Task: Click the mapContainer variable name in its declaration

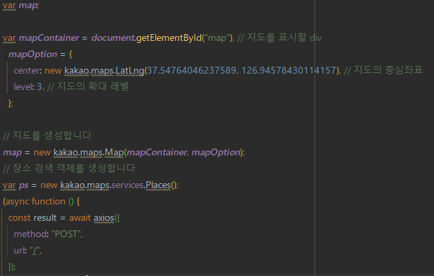Action: click(x=49, y=37)
